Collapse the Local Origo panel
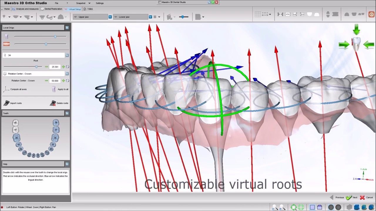Viewport: 376px width, 211px height. 67,28
